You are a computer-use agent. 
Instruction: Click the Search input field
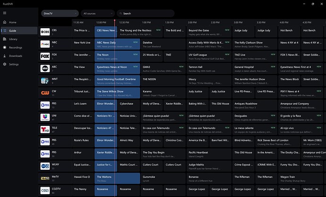pos(146,14)
